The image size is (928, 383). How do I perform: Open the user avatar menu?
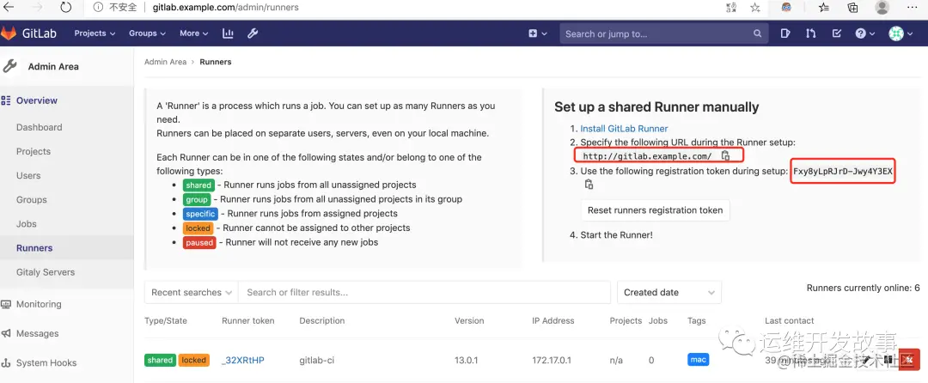(x=901, y=33)
